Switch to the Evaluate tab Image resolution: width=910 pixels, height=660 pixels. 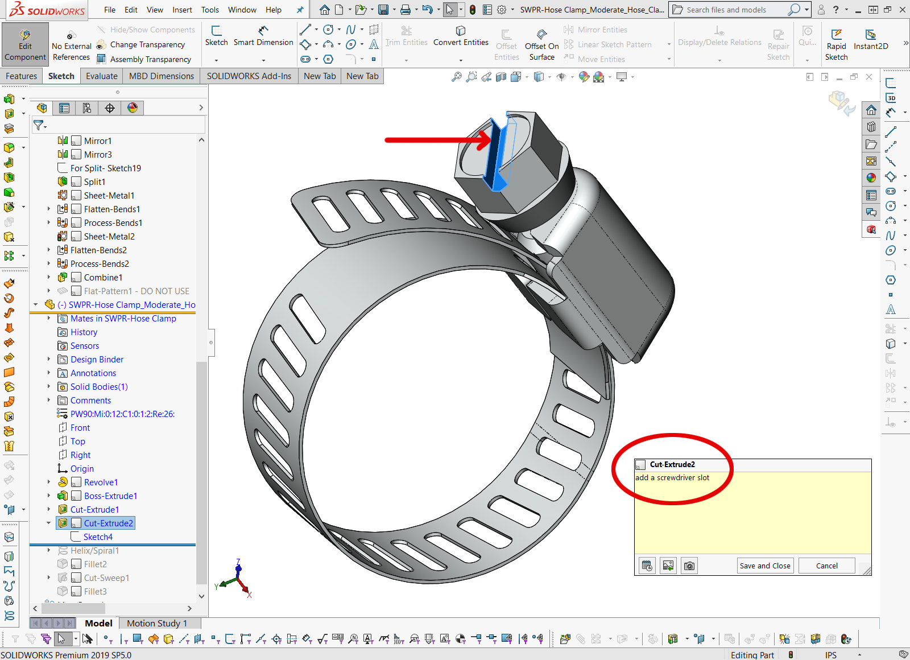click(102, 76)
